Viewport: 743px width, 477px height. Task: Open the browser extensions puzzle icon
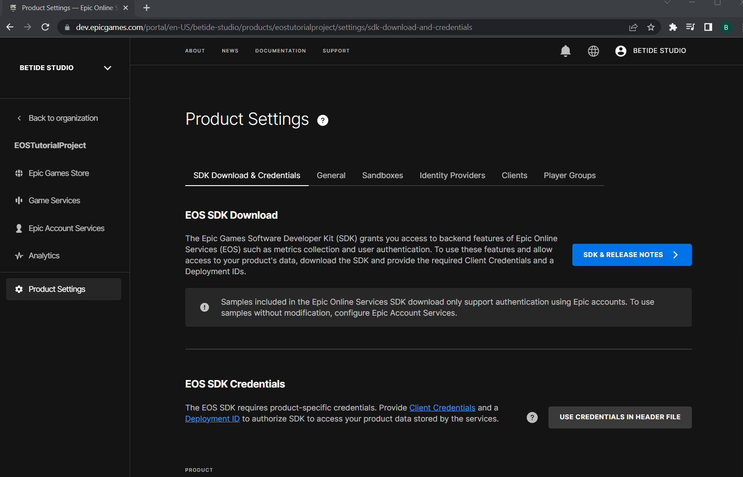673,27
